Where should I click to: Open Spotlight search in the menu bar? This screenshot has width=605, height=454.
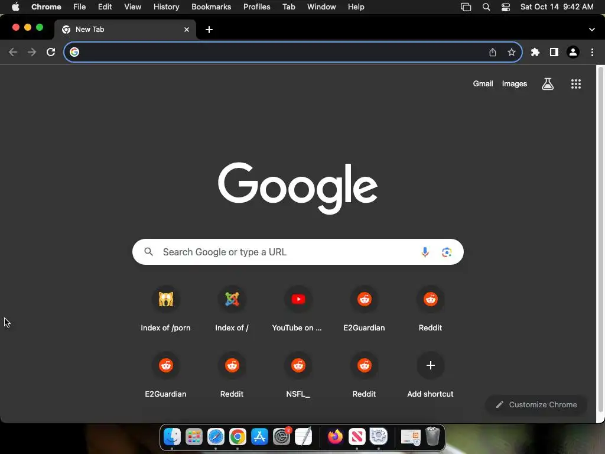coord(486,7)
